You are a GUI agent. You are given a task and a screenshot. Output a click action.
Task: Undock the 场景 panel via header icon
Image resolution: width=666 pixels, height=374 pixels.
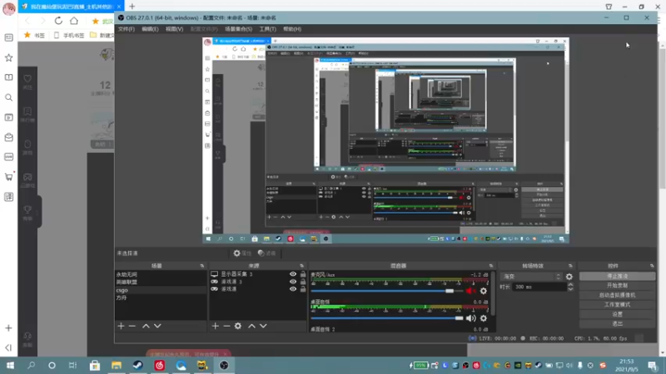pos(201,266)
